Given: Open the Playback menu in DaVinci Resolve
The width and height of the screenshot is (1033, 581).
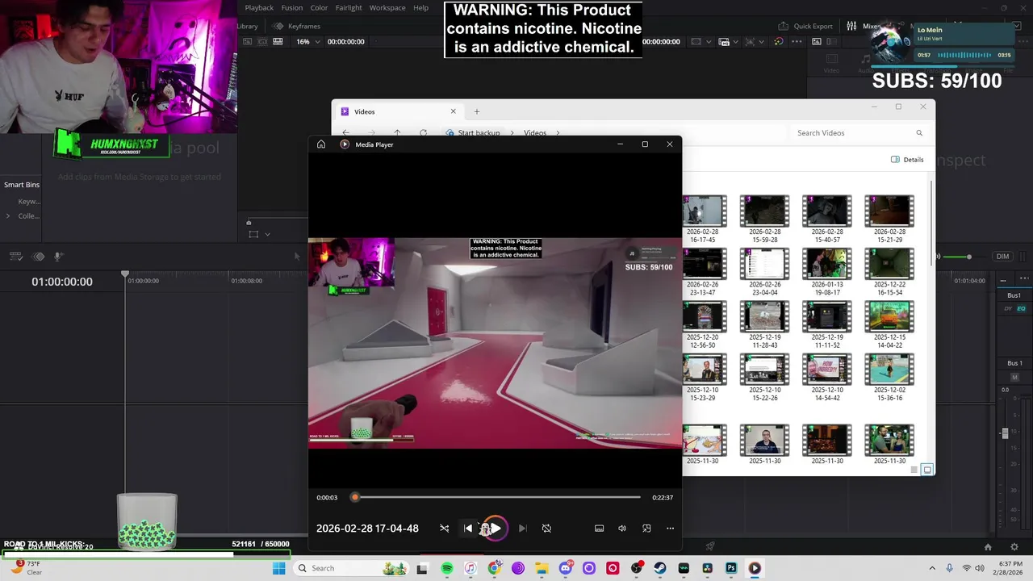Looking at the screenshot, I should 259,7.
